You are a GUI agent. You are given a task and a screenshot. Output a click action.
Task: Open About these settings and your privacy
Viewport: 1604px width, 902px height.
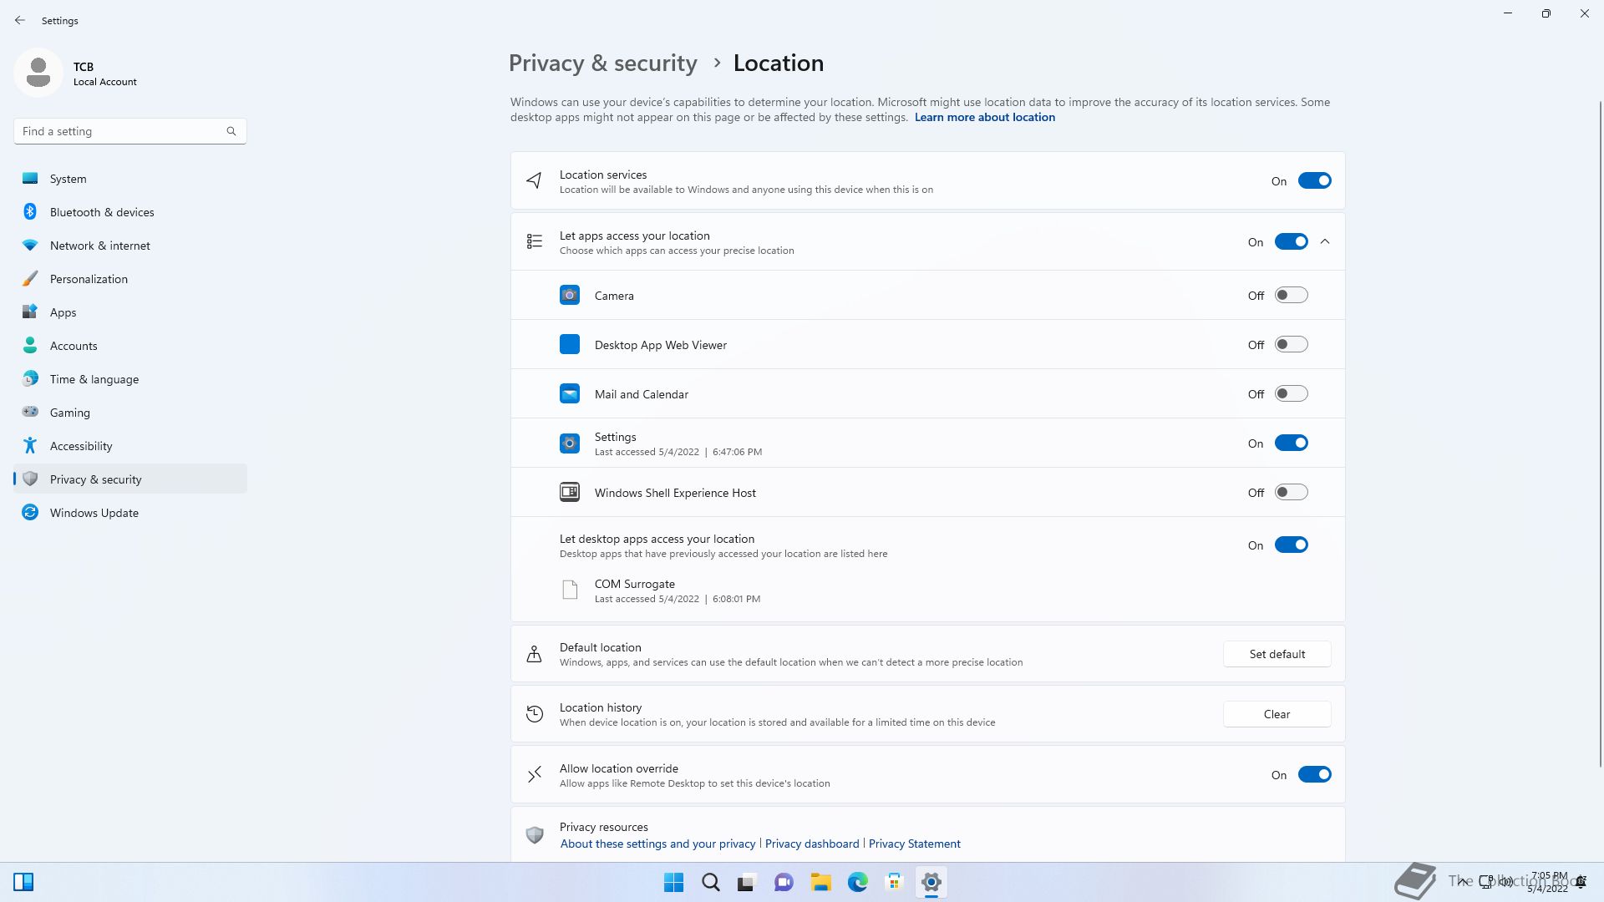point(657,844)
